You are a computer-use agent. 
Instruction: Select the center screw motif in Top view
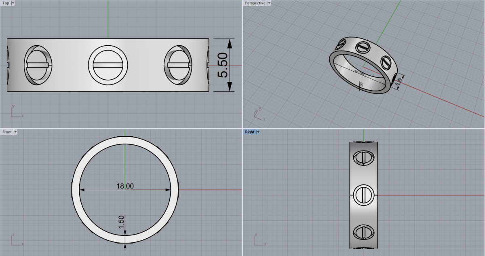(108, 65)
